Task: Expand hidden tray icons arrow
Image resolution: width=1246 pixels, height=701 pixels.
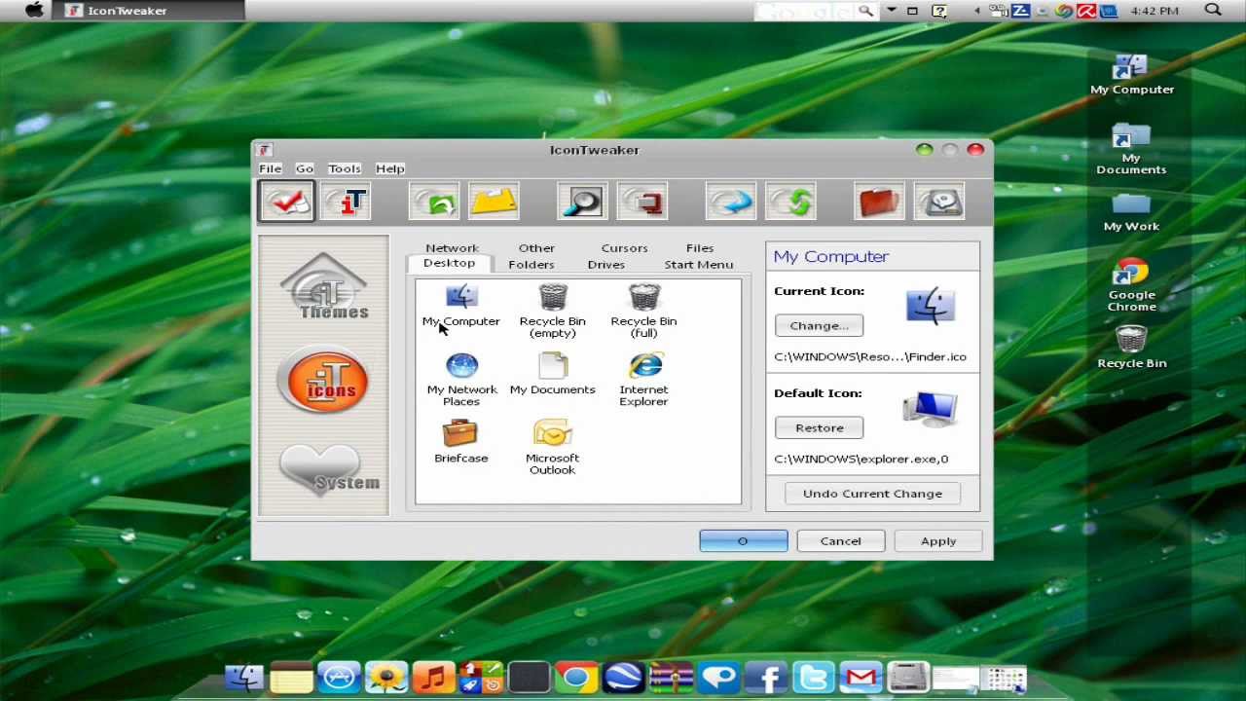Action: (x=977, y=11)
